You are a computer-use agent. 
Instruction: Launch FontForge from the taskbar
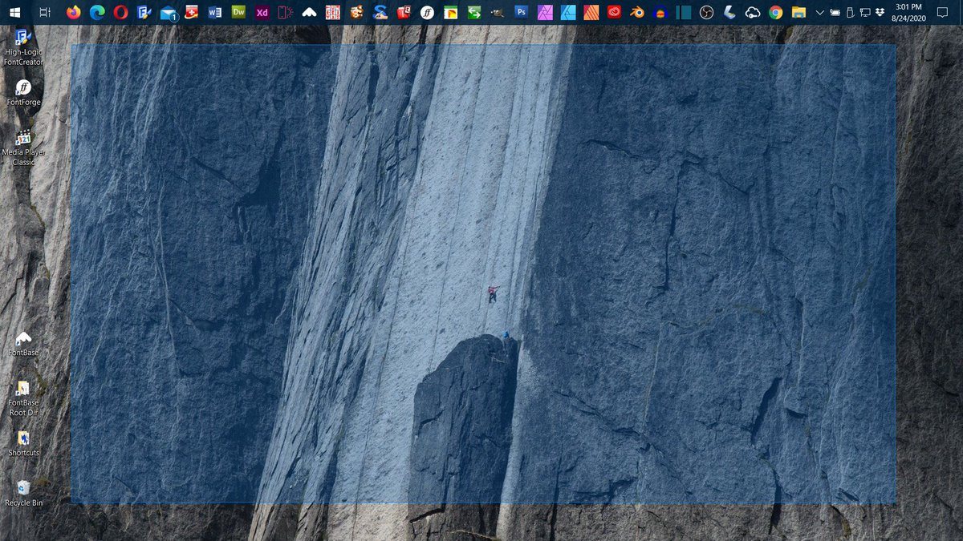tap(427, 12)
